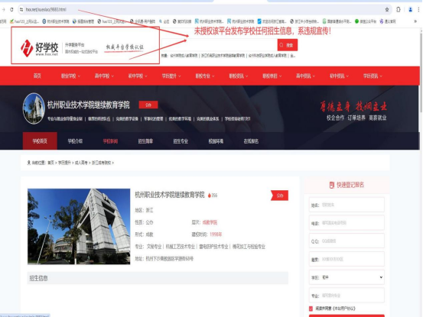This screenshot has height=317, width=423.
Task: Expand the 学历提升 navigation menu
Action: coord(171,76)
